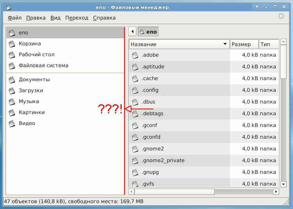Click the папка type cell of .cache
The image size is (293, 209).
[268, 79]
